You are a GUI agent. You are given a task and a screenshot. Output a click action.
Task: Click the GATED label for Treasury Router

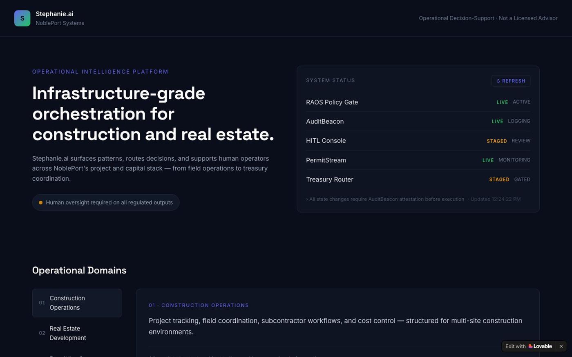click(522, 180)
